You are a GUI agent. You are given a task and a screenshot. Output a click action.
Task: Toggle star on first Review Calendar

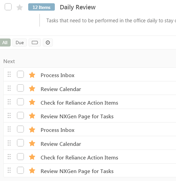[32, 89]
